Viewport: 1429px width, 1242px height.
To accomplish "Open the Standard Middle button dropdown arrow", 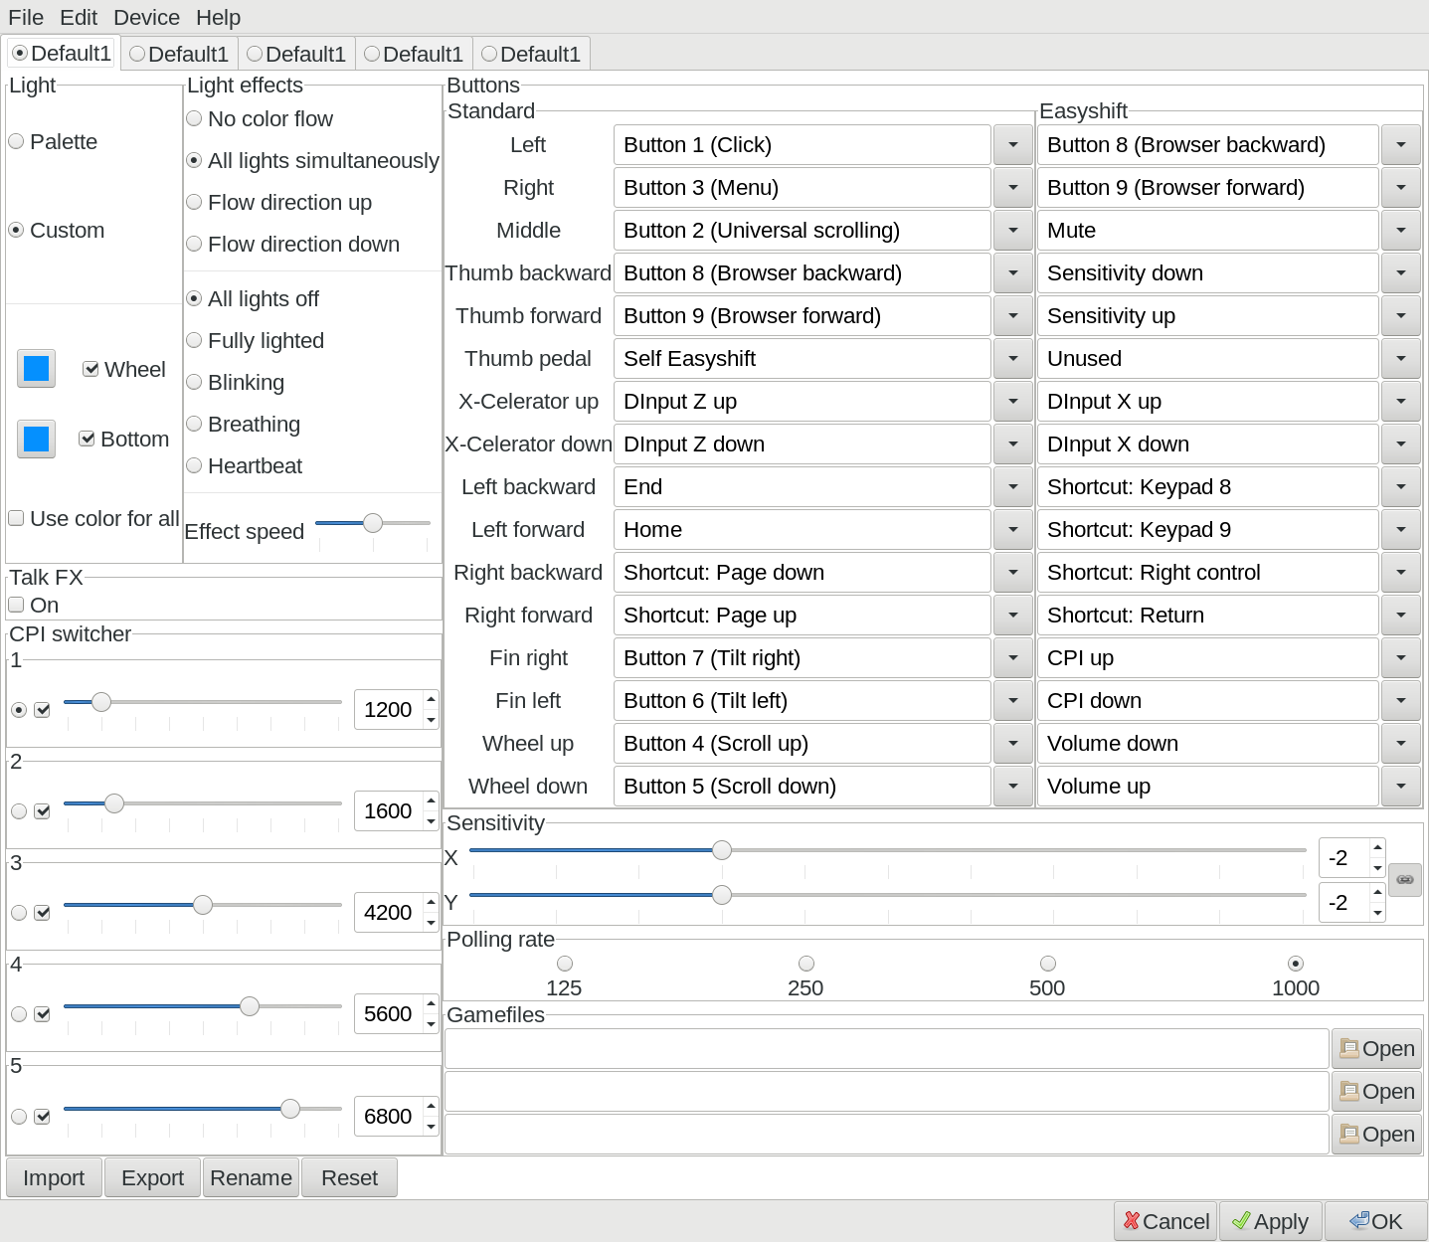I will tap(1012, 231).
